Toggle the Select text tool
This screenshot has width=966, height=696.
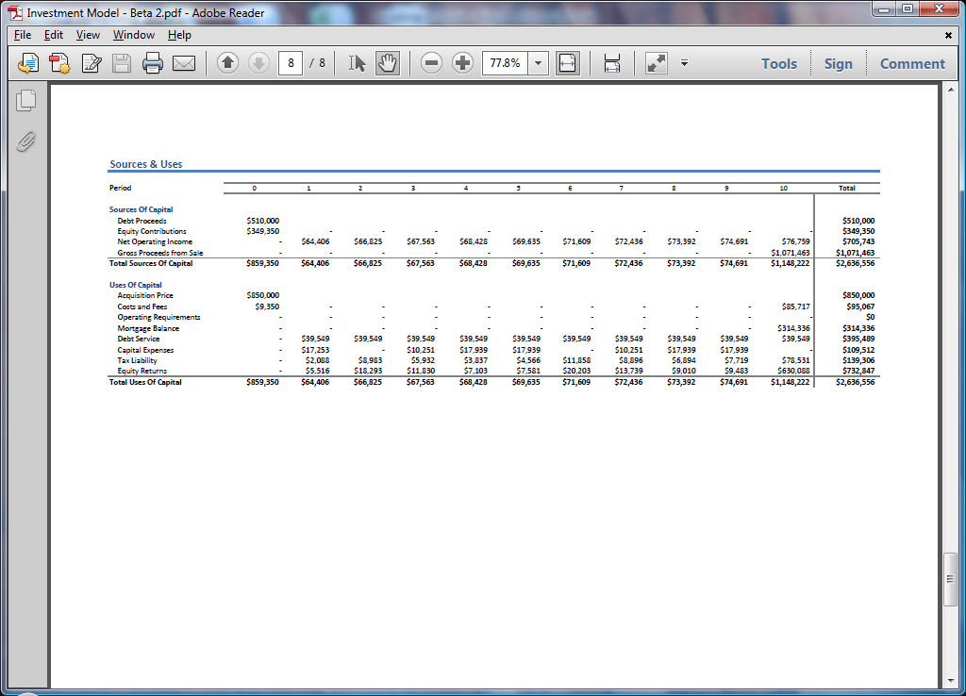coord(357,63)
